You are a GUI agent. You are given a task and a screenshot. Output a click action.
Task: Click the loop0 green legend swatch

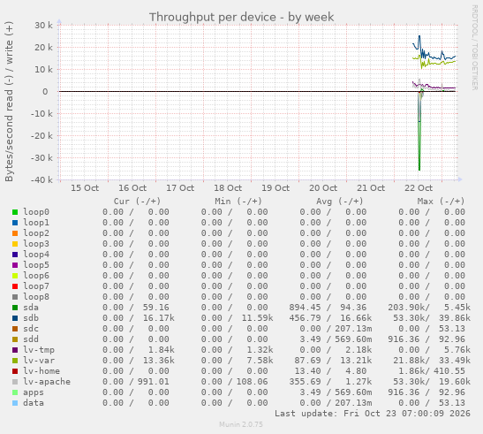[15, 212]
